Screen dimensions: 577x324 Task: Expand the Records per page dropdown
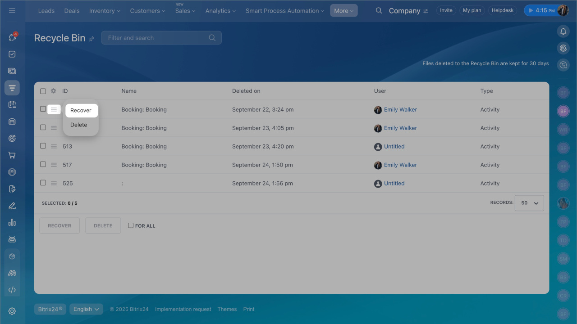(x=529, y=203)
